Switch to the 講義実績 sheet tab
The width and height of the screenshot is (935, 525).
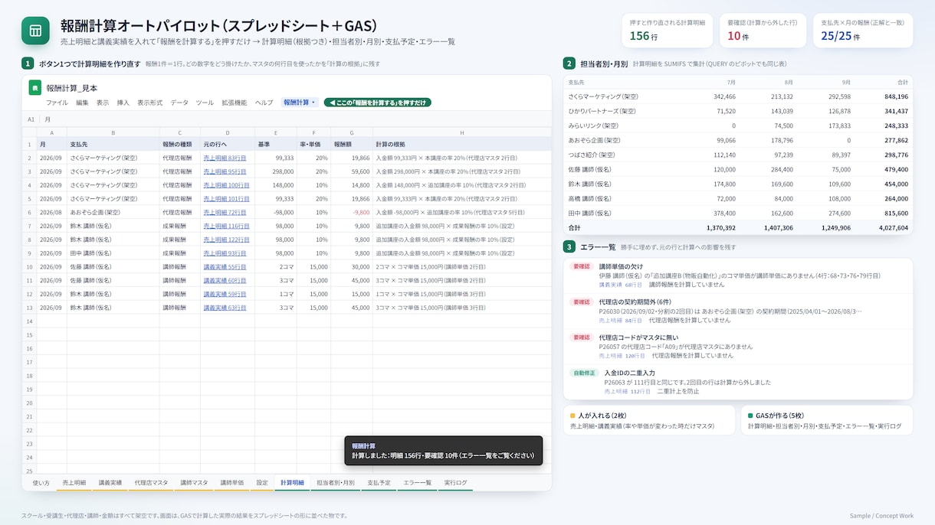tap(110, 482)
